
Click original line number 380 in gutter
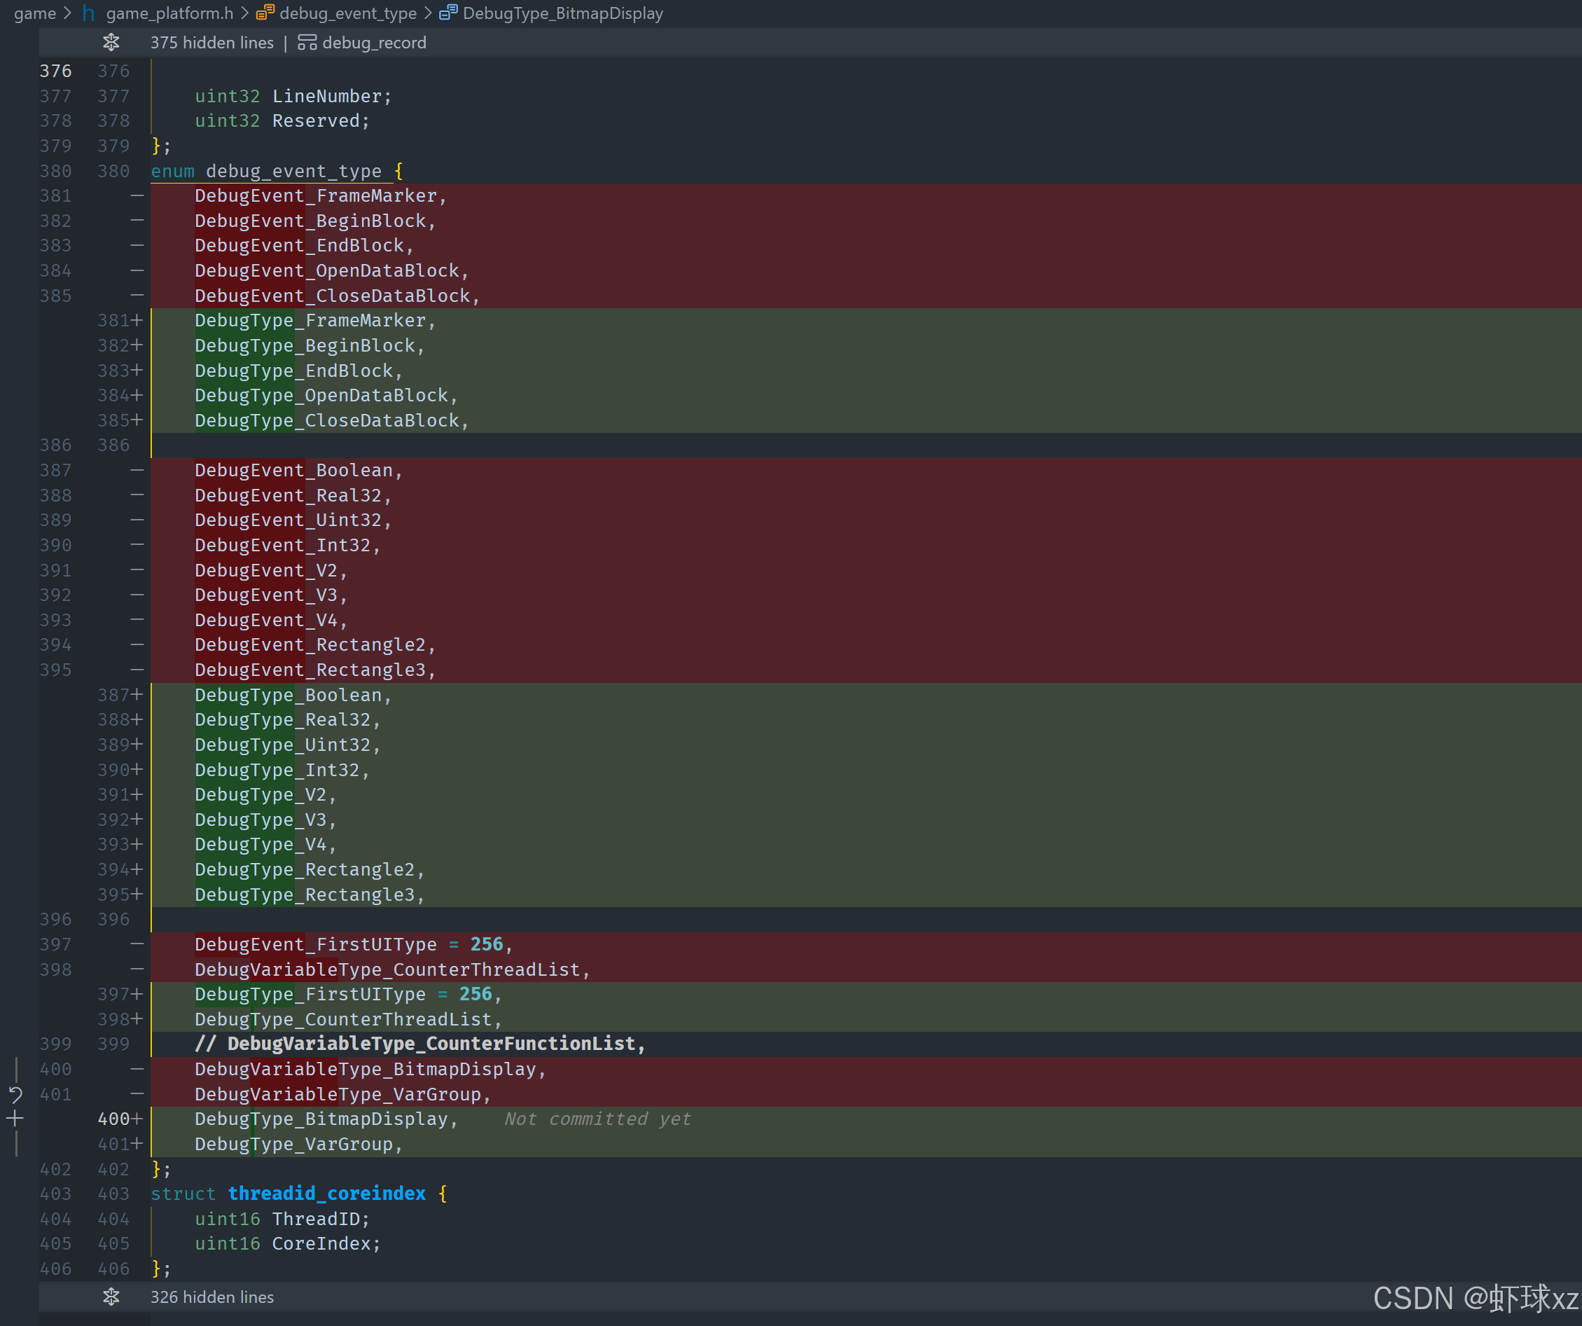coord(56,172)
